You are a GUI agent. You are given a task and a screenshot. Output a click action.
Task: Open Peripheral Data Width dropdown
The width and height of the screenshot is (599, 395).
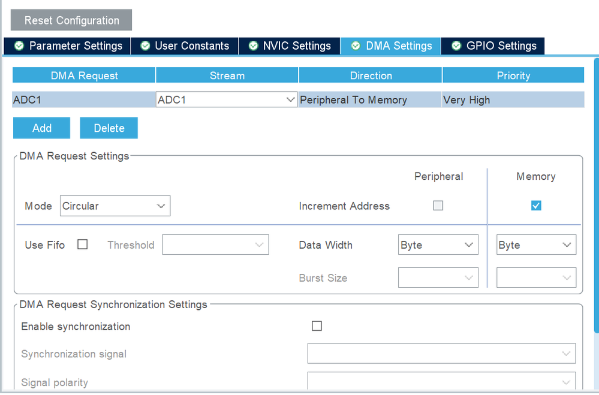click(x=438, y=245)
